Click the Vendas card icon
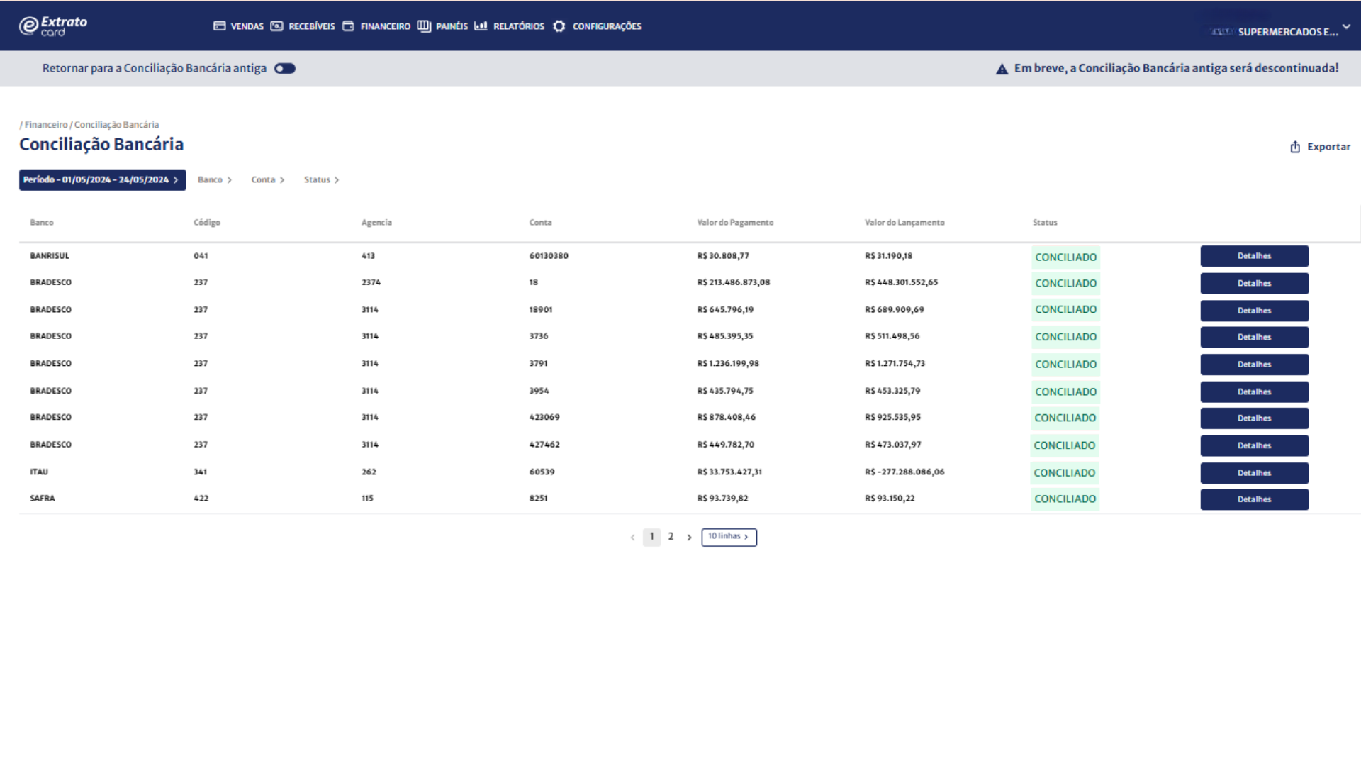This screenshot has width=1361, height=766. tap(220, 26)
